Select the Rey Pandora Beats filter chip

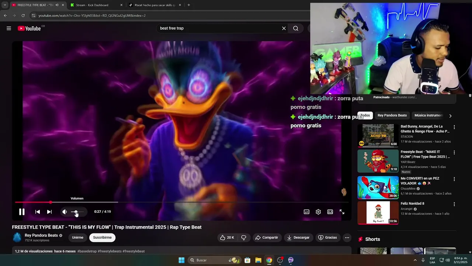tap(392, 115)
